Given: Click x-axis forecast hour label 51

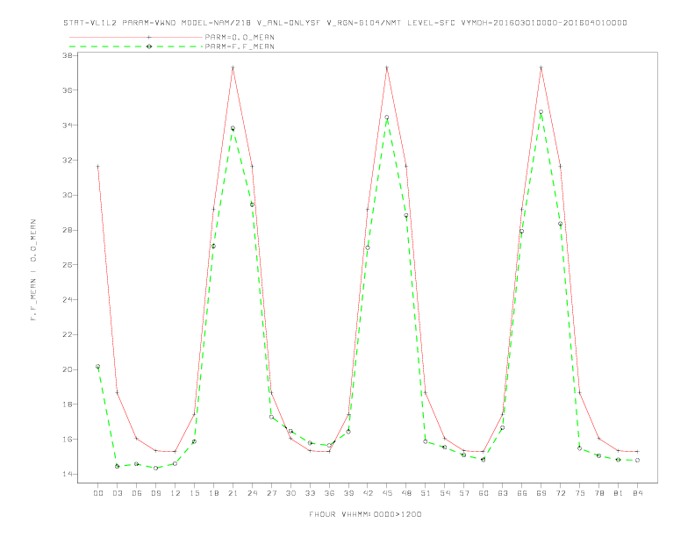Looking at the screenshot, I should pyautogui.click(x=426, y=493).
